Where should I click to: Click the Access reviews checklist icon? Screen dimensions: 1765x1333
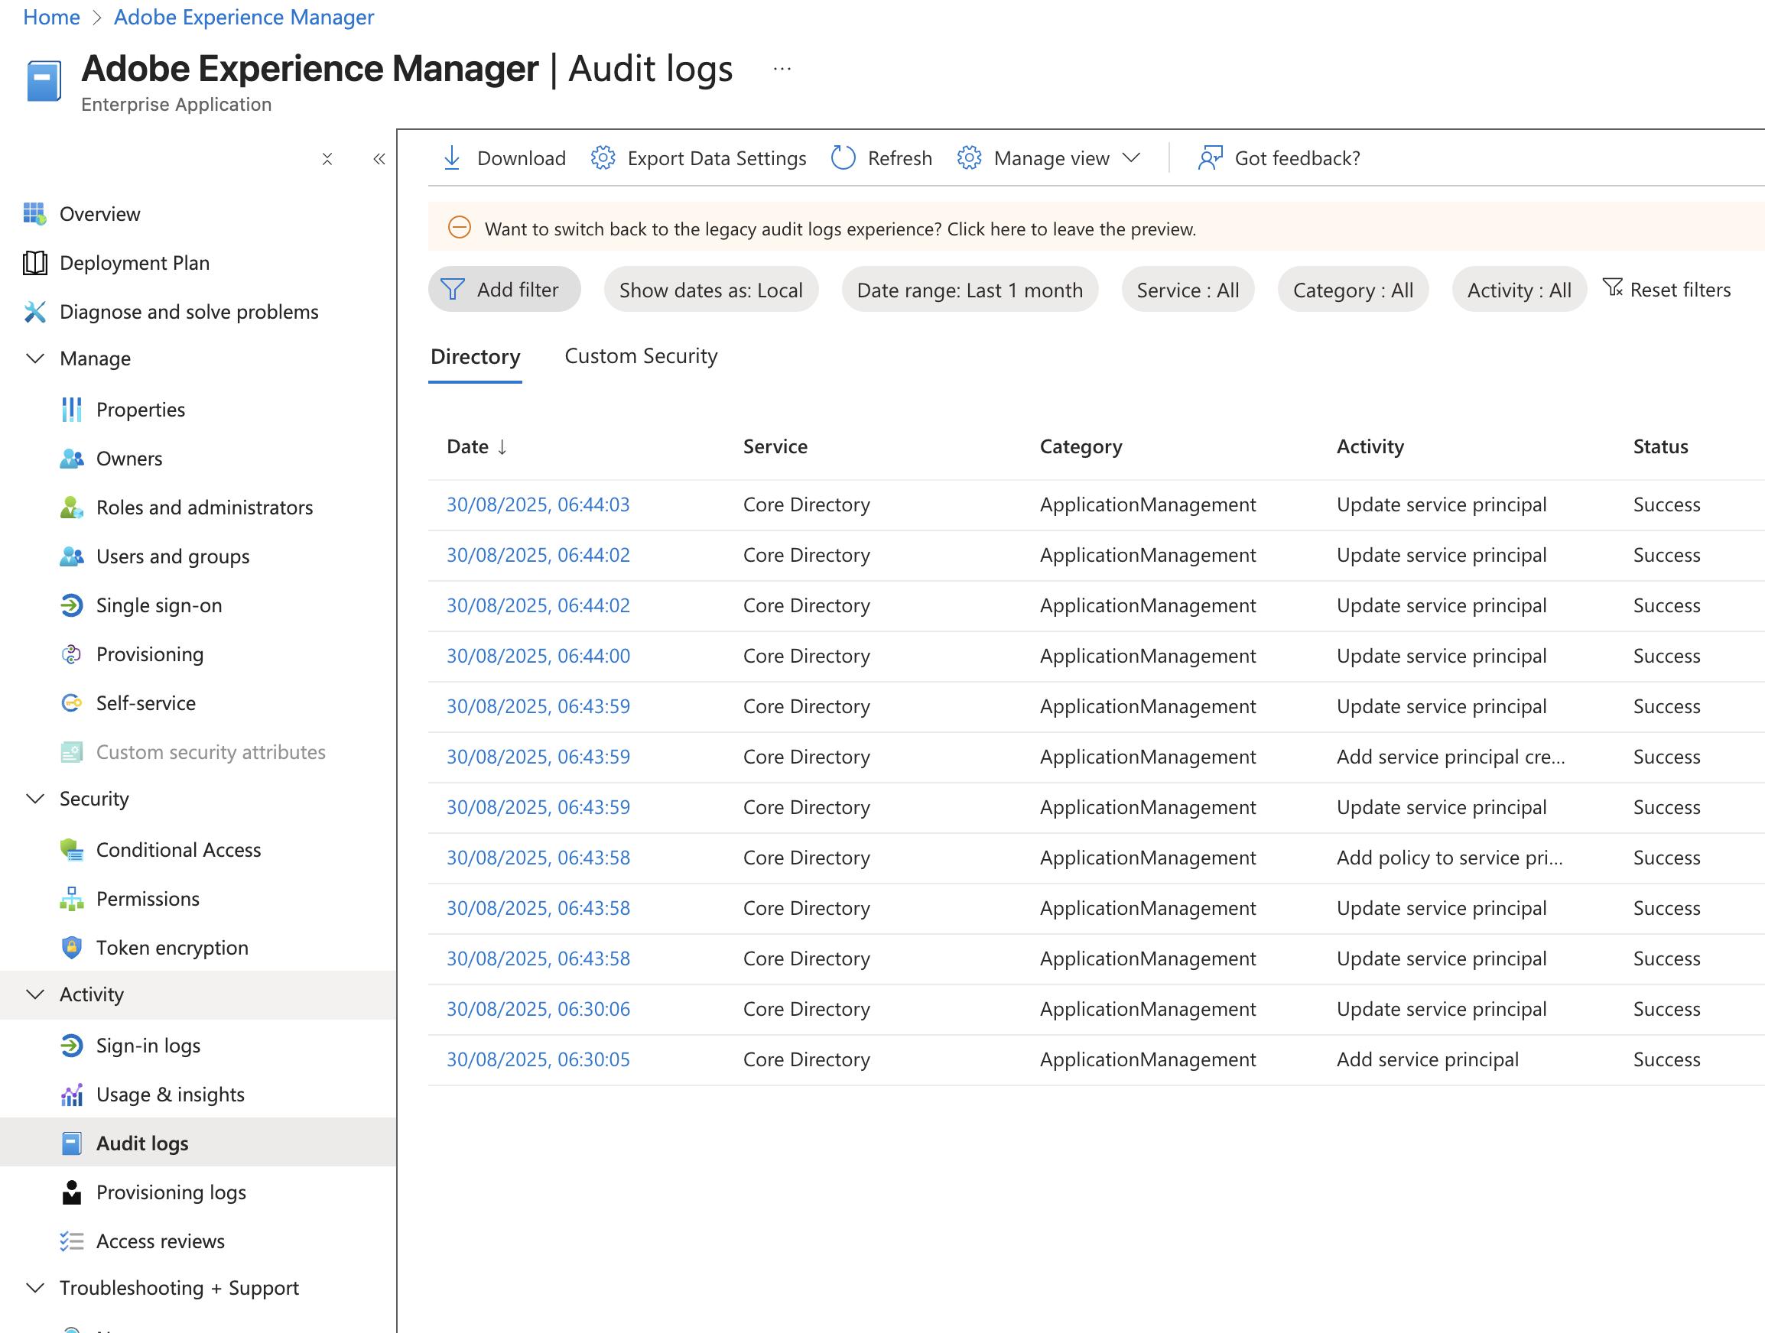pos(71,1241)
